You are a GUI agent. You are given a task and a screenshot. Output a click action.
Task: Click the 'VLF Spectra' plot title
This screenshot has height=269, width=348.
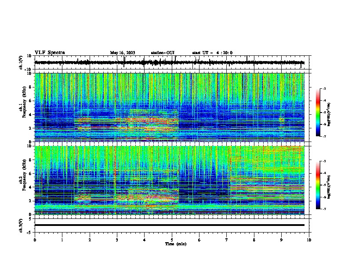50,53
